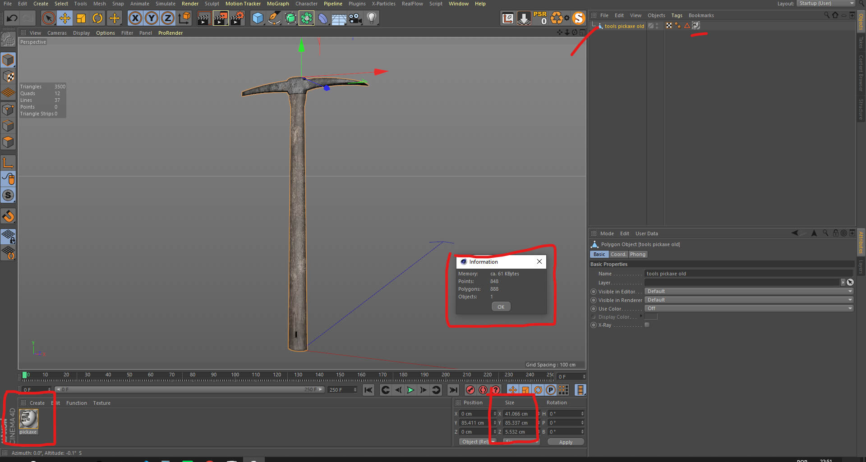Switch to the Phong tab
Image resolution: width=866 pixels, height=462 pixels.
(638, 255)
